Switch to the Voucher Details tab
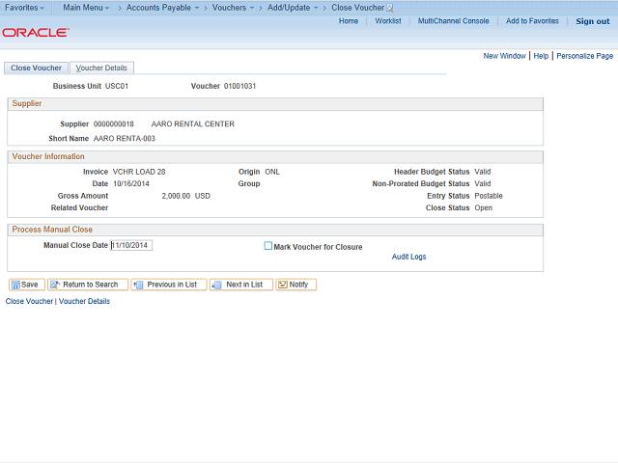 [101, 68]
